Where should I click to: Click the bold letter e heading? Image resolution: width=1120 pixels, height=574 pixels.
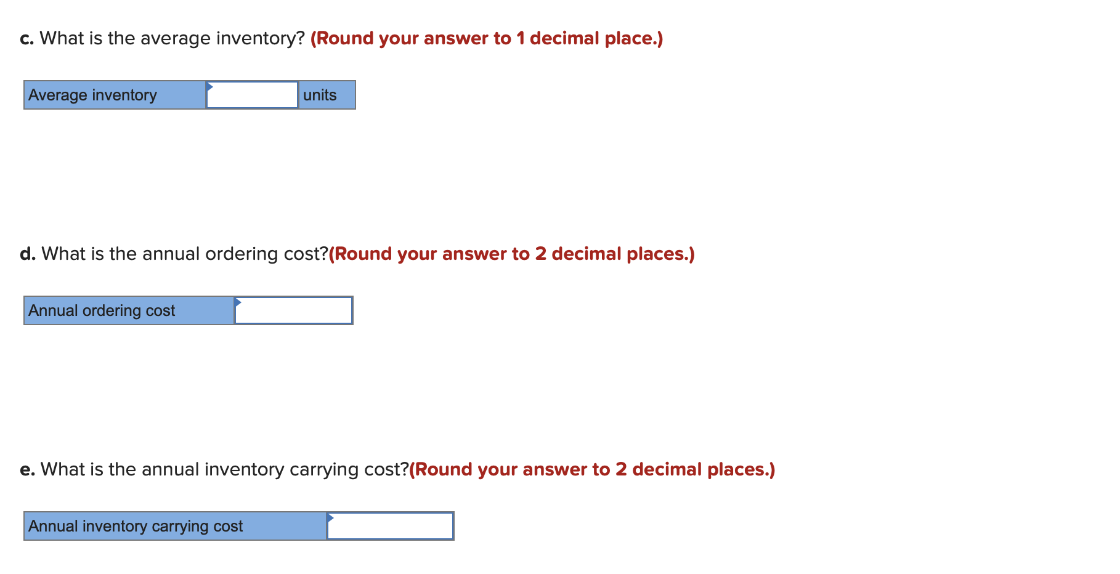26,469
